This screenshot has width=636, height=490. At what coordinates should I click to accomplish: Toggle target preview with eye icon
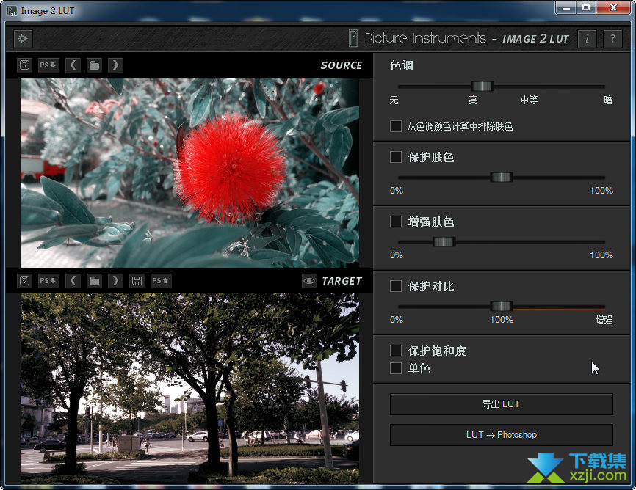click(309, 281)
